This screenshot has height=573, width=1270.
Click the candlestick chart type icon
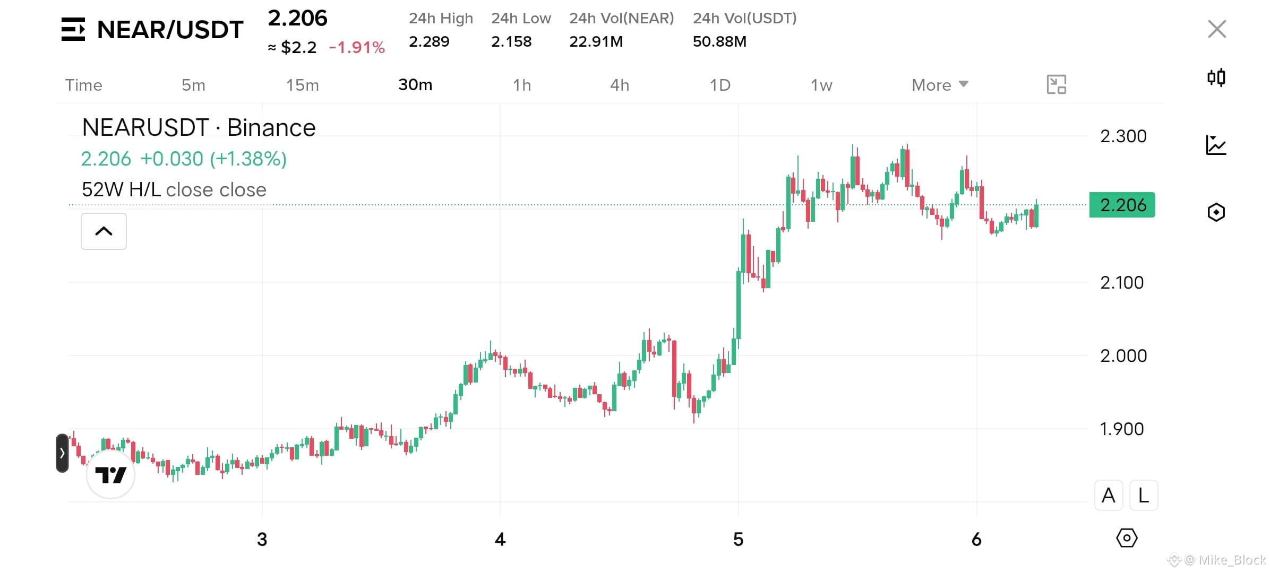pyautogui.click(x=1216, y=78)
